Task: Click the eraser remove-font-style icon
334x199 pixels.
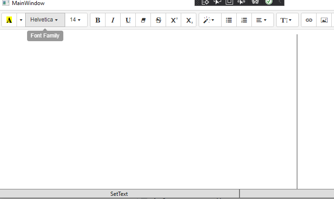Action: coord(143,20)
